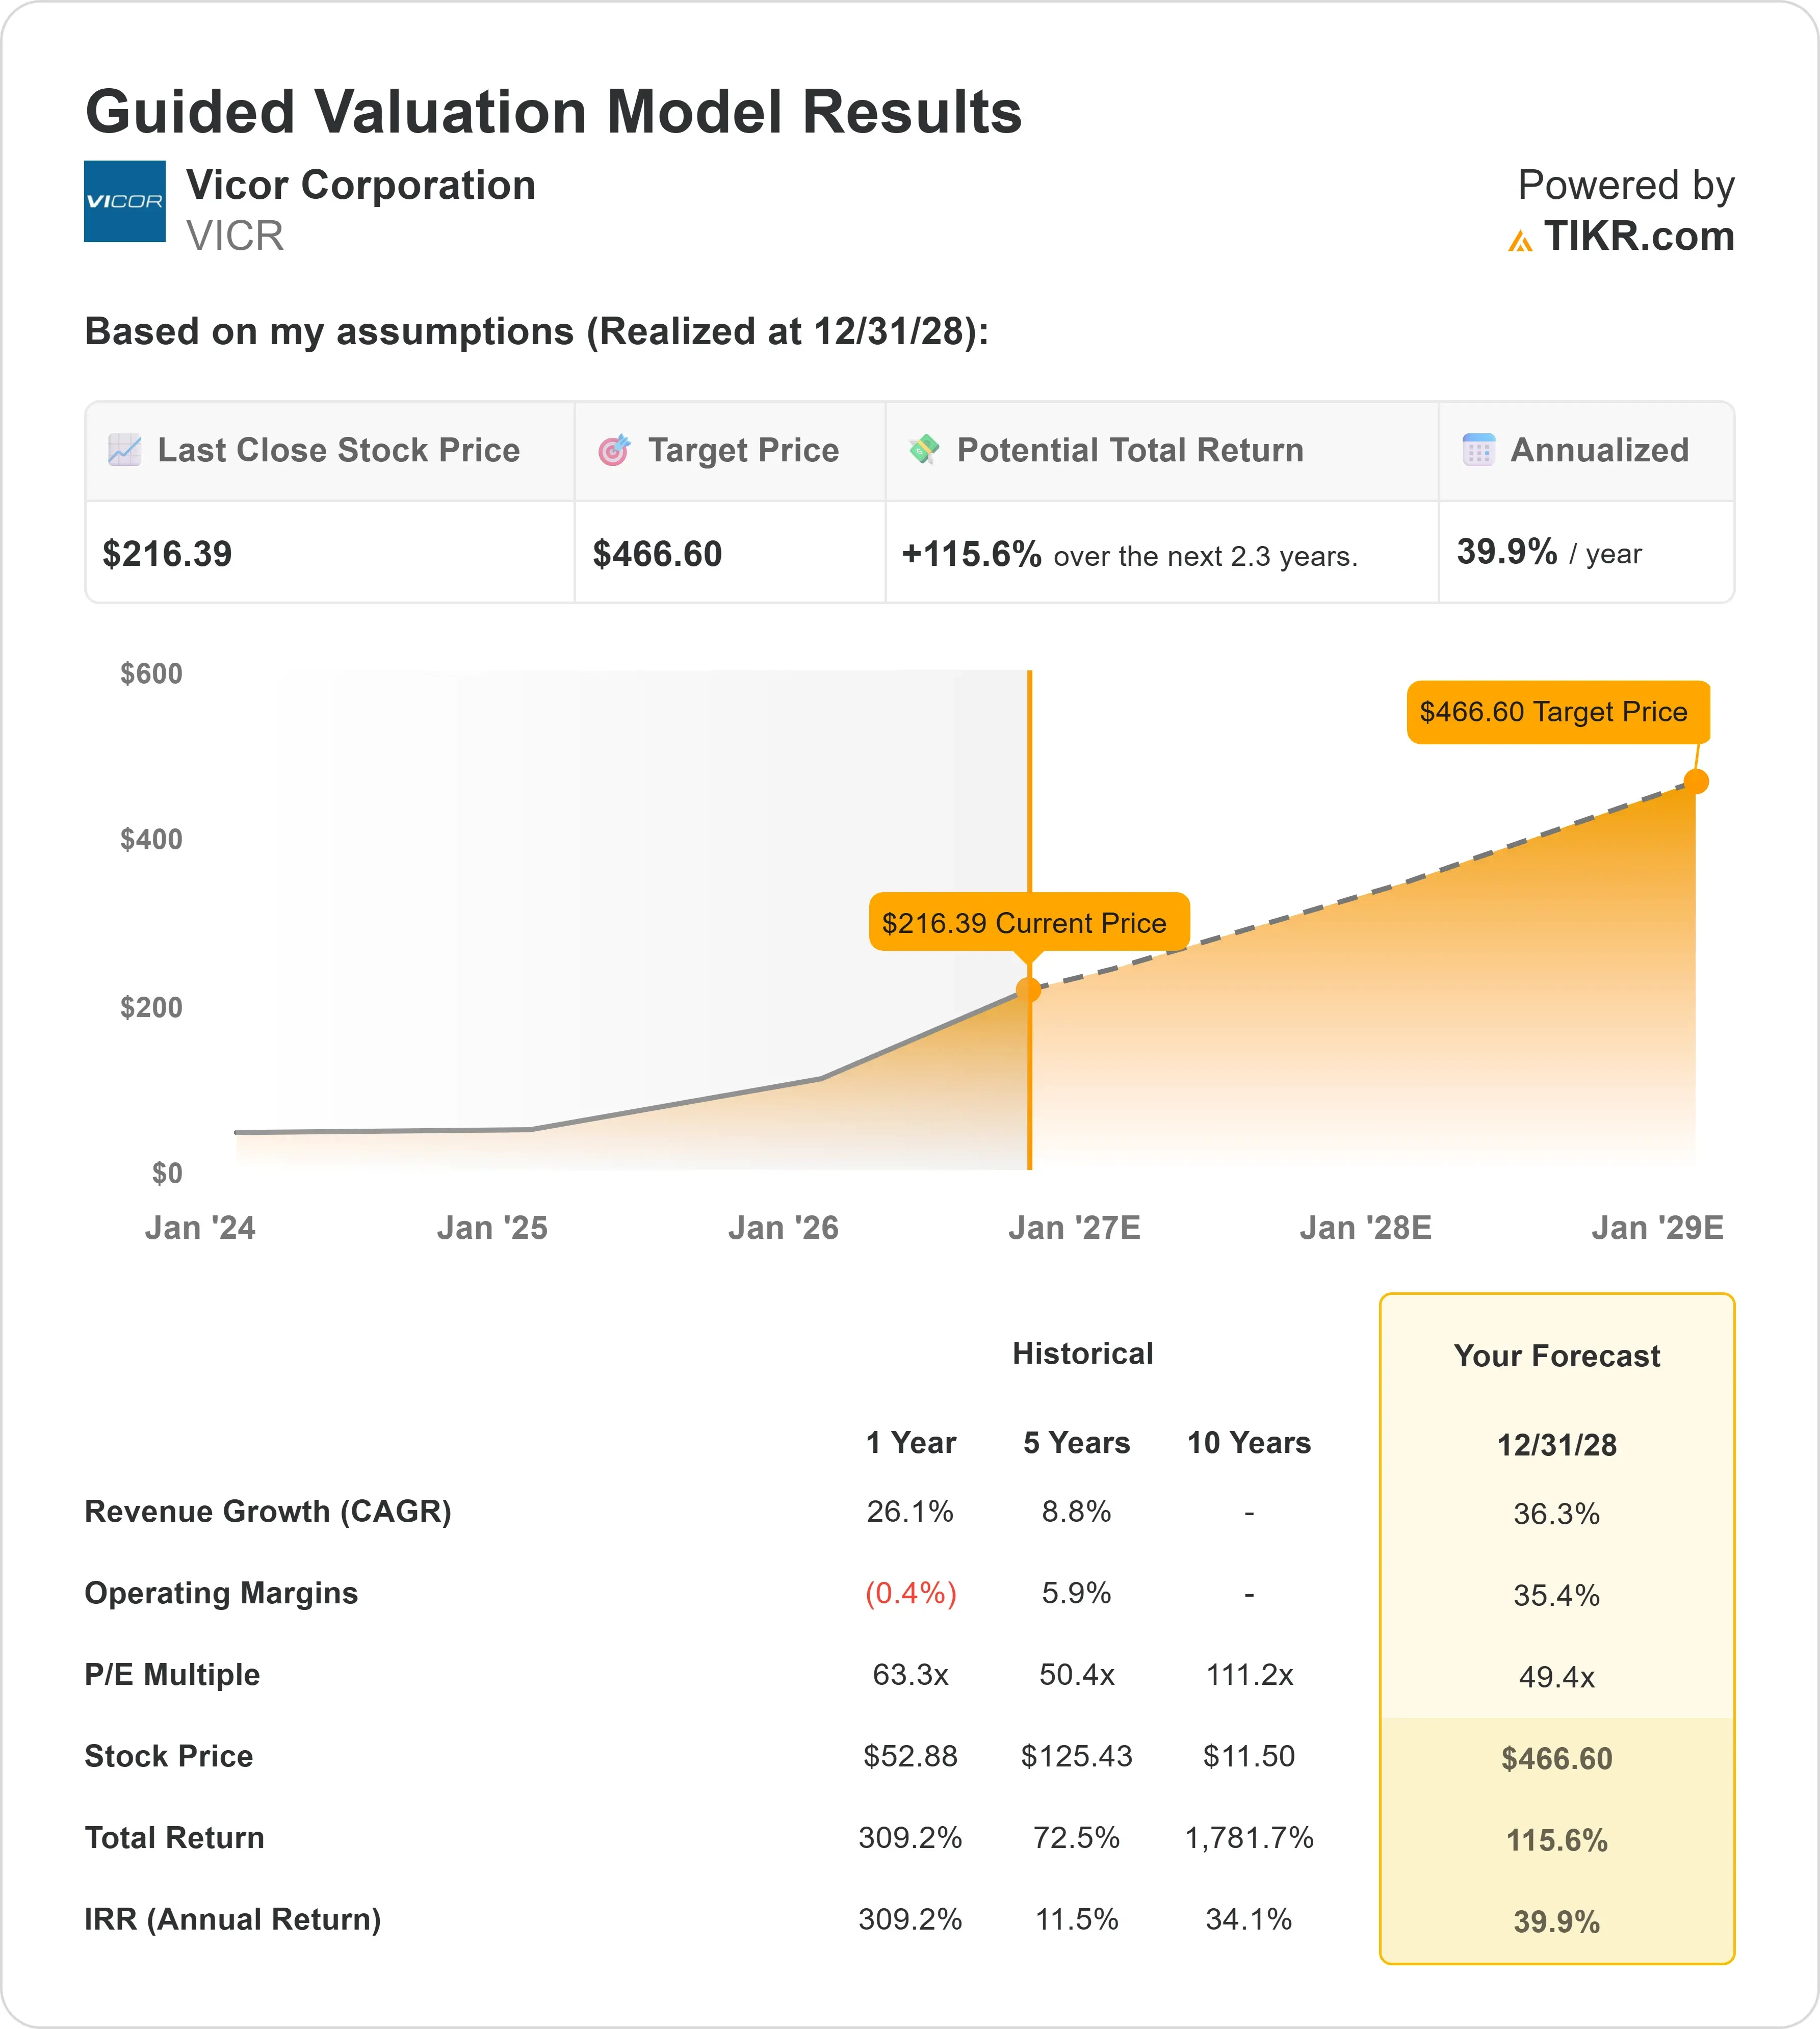The width and height of the screenshot is (1820, 2029).
Task: Click the Jan '27E axis label
Action: click(1074, 1228)
